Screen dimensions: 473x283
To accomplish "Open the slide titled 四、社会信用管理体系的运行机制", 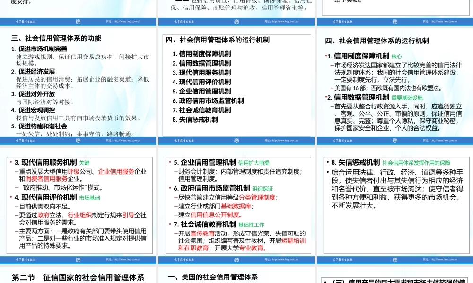I will 222,40.
